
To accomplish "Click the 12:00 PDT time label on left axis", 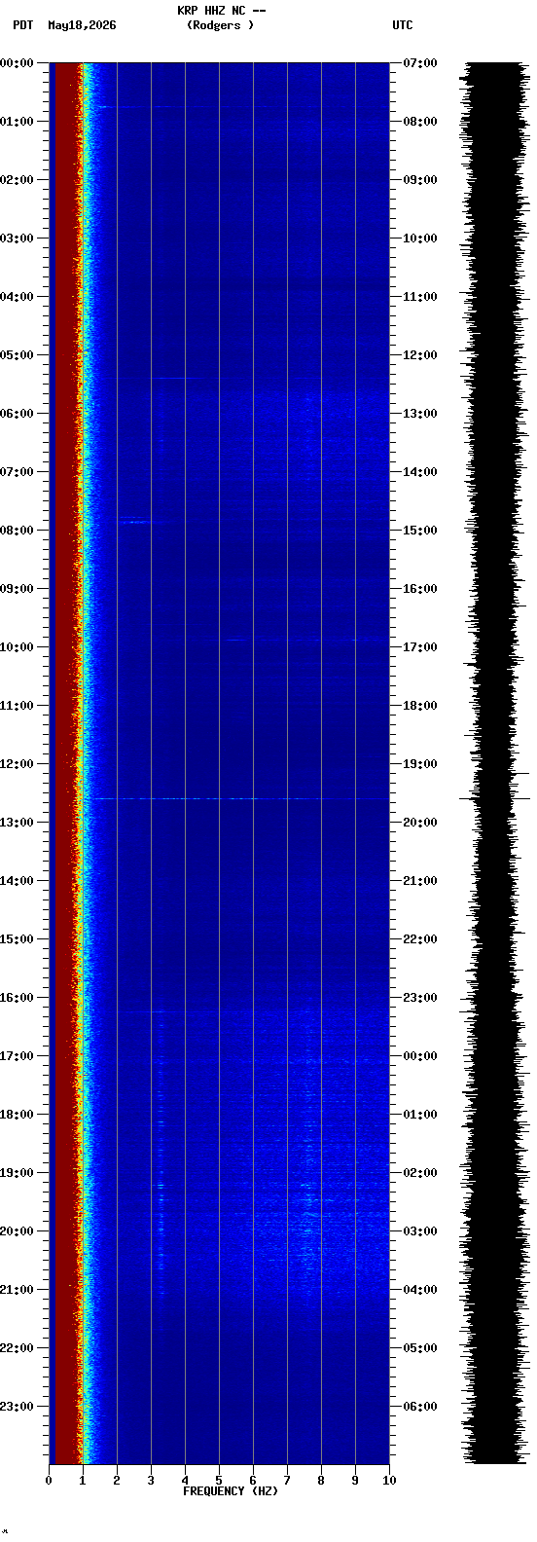I will (x=18, y=764).
